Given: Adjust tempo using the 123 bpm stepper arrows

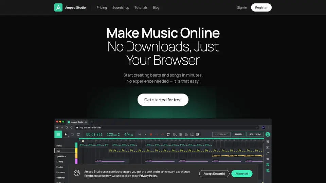Looking at the screenshot, I should click(119, 135).
